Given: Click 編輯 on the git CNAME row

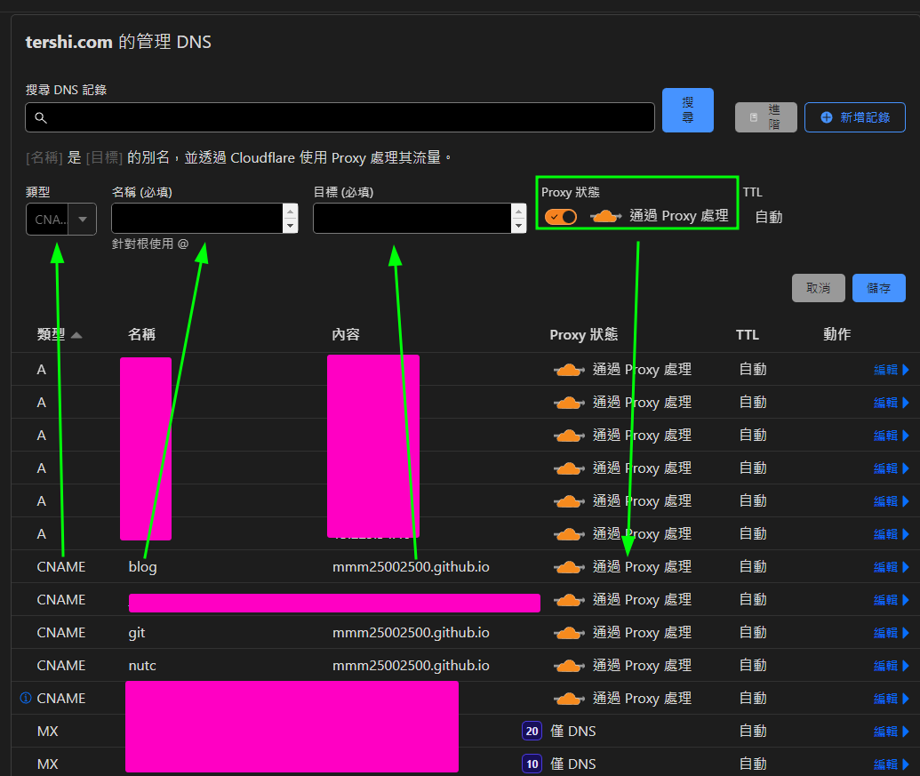Looking at the screenshot, I should click(x=892, y=633).
